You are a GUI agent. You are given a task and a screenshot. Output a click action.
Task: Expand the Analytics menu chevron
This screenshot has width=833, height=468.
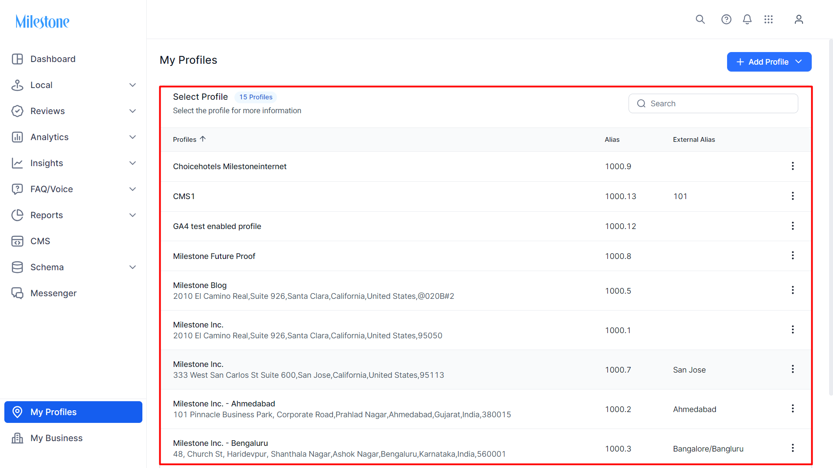[x=133, y=137]
